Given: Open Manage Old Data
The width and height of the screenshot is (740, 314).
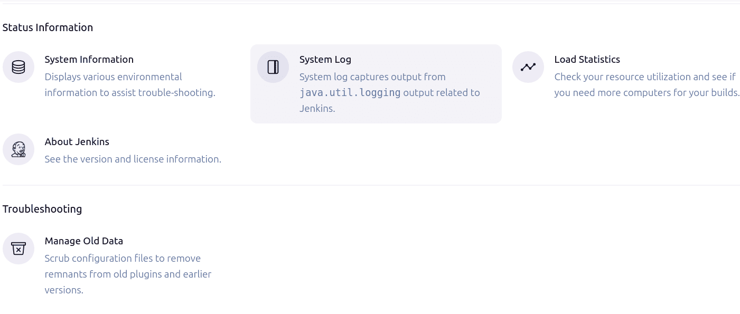Looking at the screenshot, I should point(84,241).
